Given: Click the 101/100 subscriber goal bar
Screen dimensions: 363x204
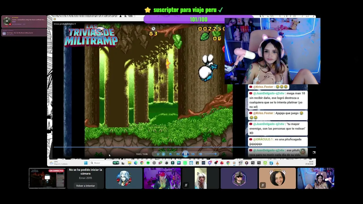Looking at the screenshot, I should tap(199, 19).
